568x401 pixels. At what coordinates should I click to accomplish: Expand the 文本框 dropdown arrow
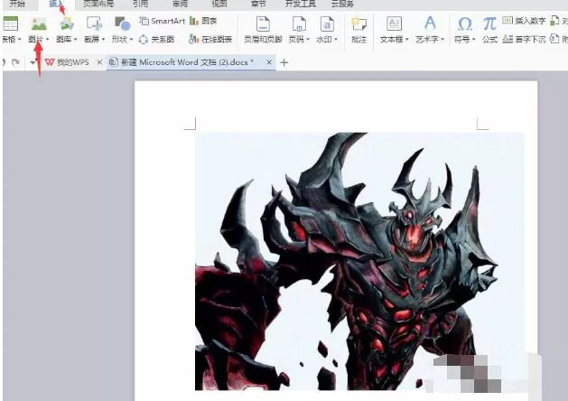(x=406, y=39)
